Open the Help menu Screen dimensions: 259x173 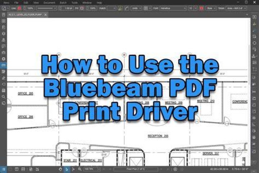click(99, 3)
